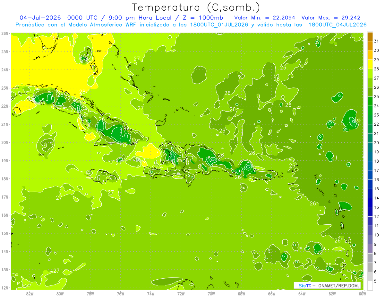Click the dark blue legend swatch between 12 and 13

pos(370,212)
